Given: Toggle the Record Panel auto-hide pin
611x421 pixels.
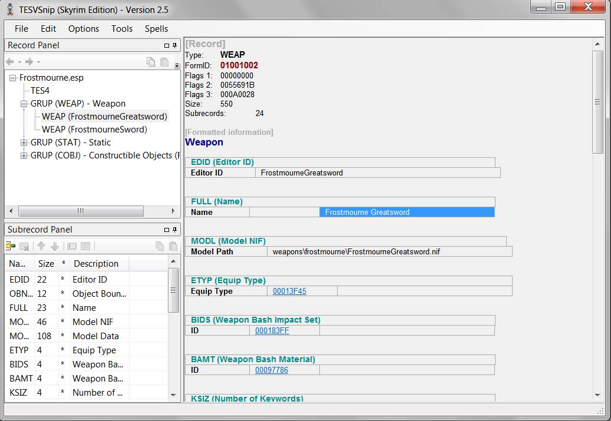Looking at the screenshot, I should tap(174, 45).
